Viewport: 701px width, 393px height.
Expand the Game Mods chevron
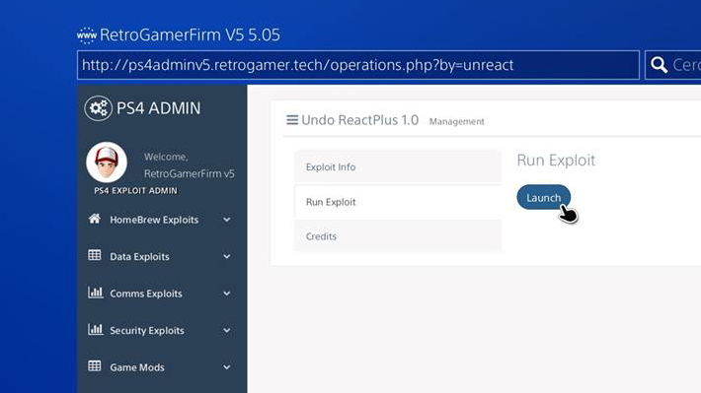pos(227,367)
